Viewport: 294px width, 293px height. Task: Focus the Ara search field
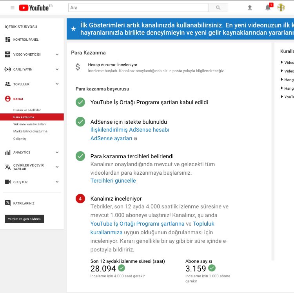(x=138, y=8)
